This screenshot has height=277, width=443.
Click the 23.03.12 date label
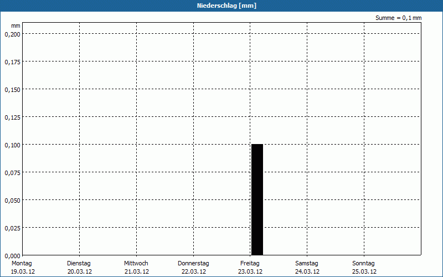(x=250, y=272)
